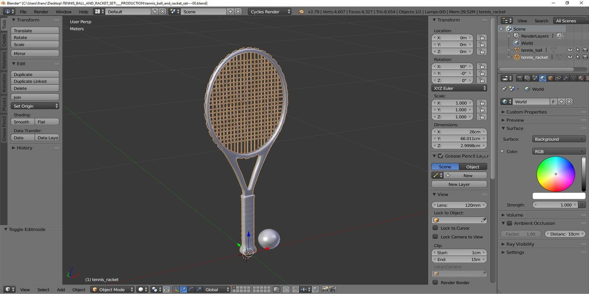
Task: Select the Object grease pencil source button
Action: click(x=473, y=167)
